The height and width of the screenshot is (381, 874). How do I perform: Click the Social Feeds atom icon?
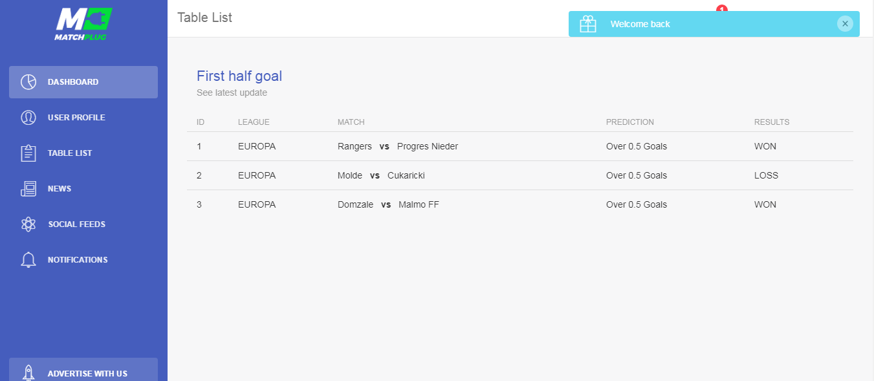coord(28,224)
